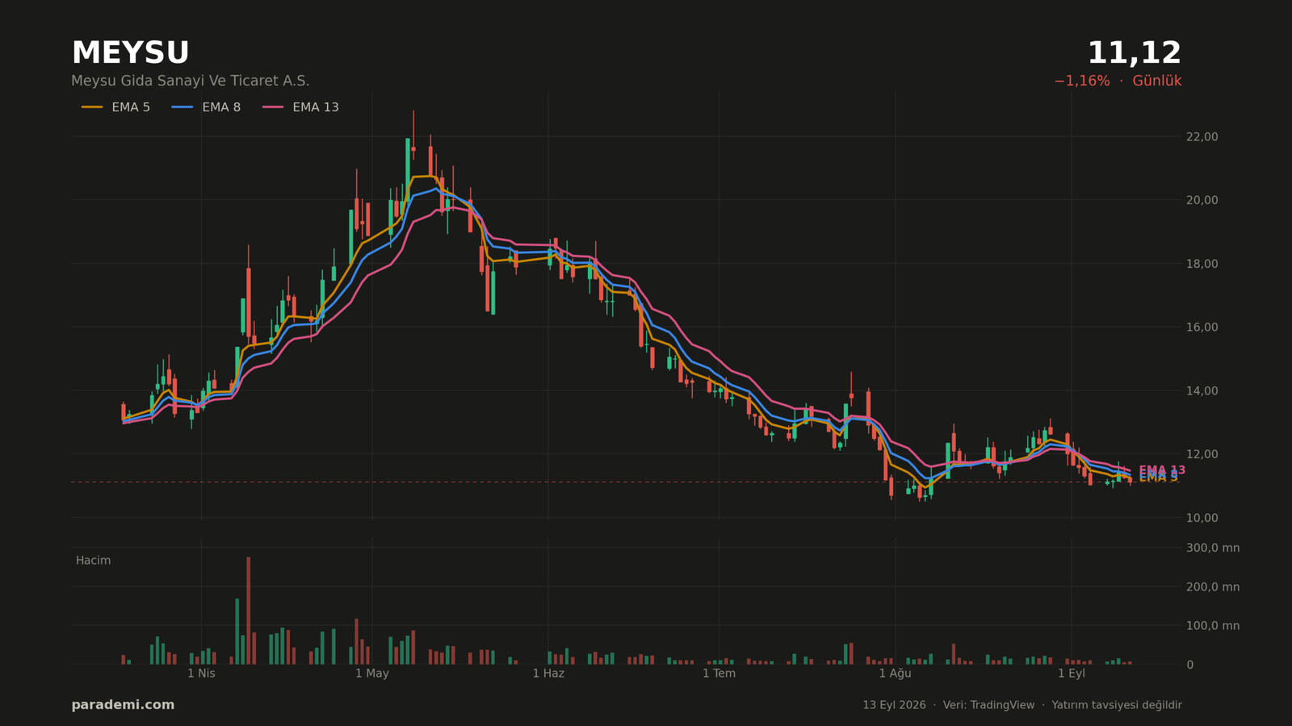Image resolution: width=1292 pixels, height=726 pixels.
Task: Click the 20,00 price axis label
Action: (x=1202, y=200)
